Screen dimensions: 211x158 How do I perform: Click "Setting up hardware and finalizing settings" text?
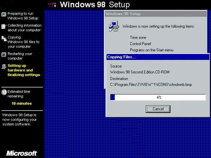point(24,70)
